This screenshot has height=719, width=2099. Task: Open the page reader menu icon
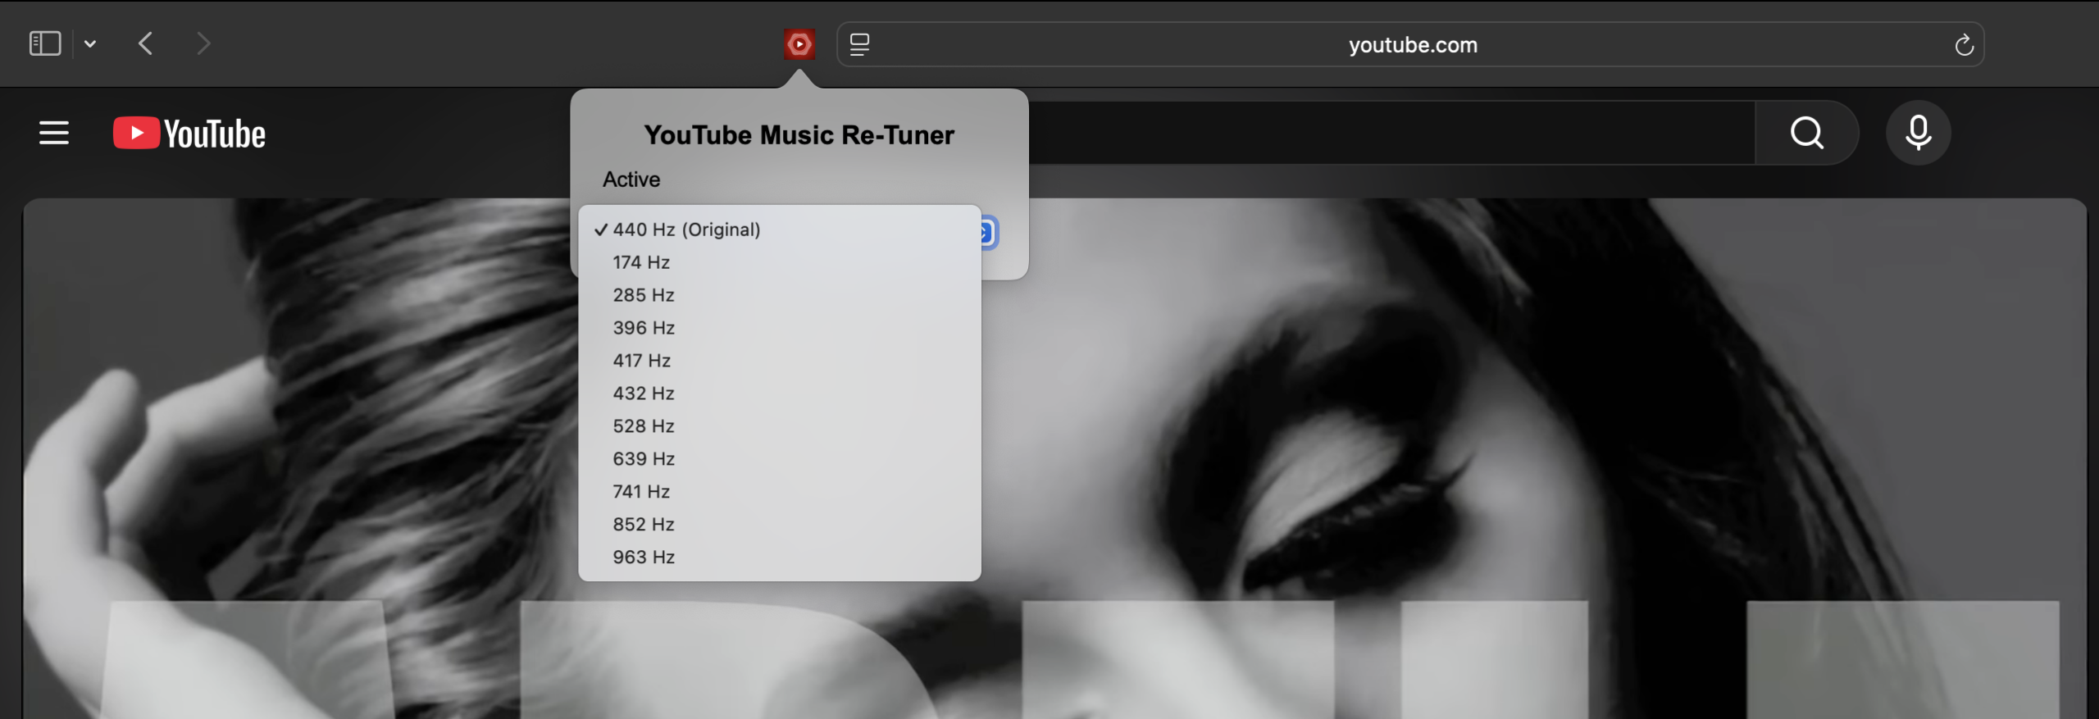point(859,44)
